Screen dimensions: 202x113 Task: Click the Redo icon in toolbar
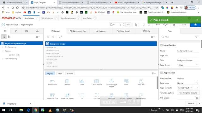[149, 24]
